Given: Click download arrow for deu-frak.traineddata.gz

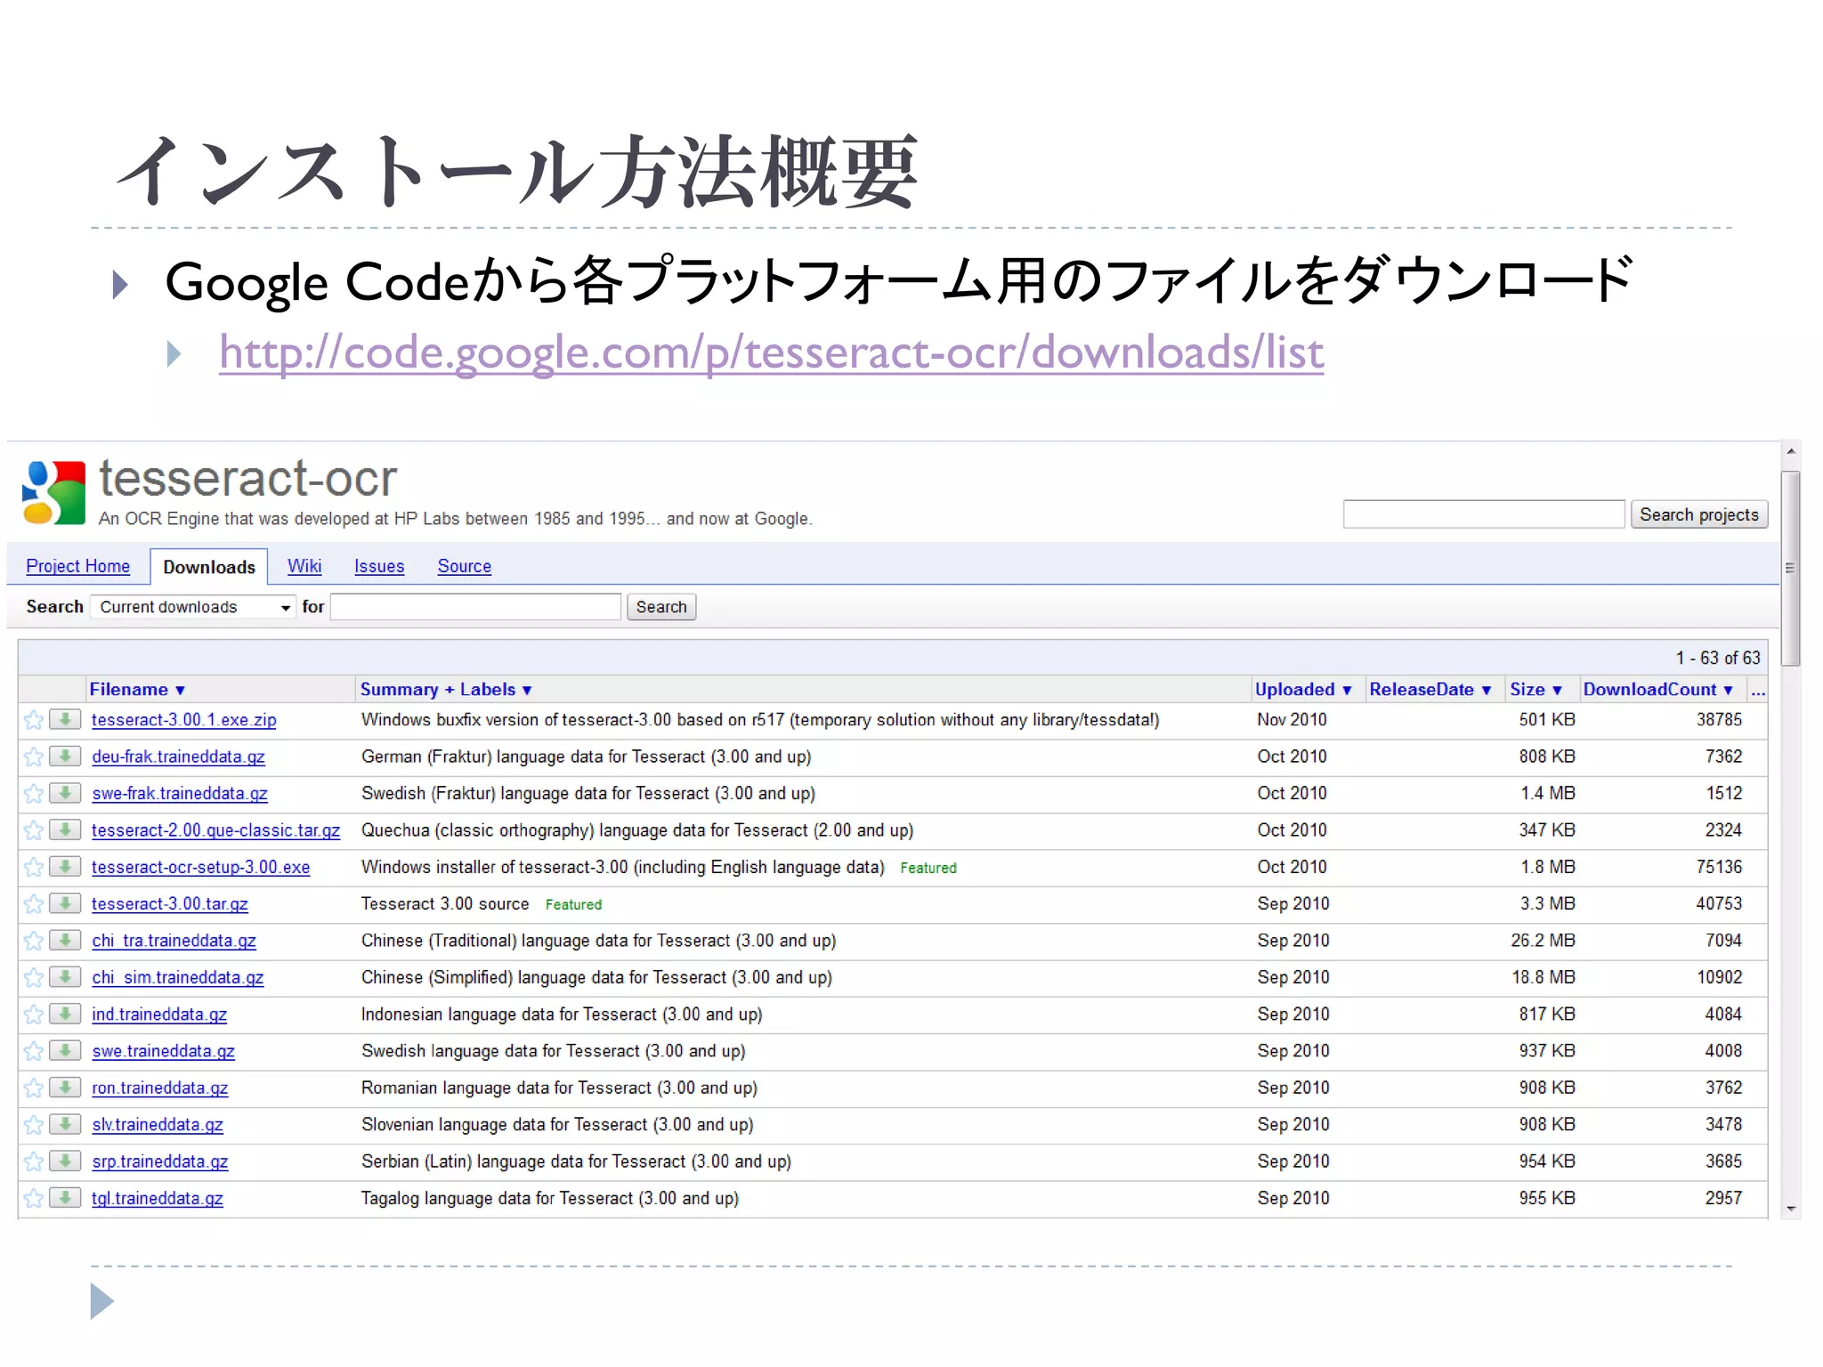Looking at the screenshot, I should pyautogui.click(x=65, y=756).
